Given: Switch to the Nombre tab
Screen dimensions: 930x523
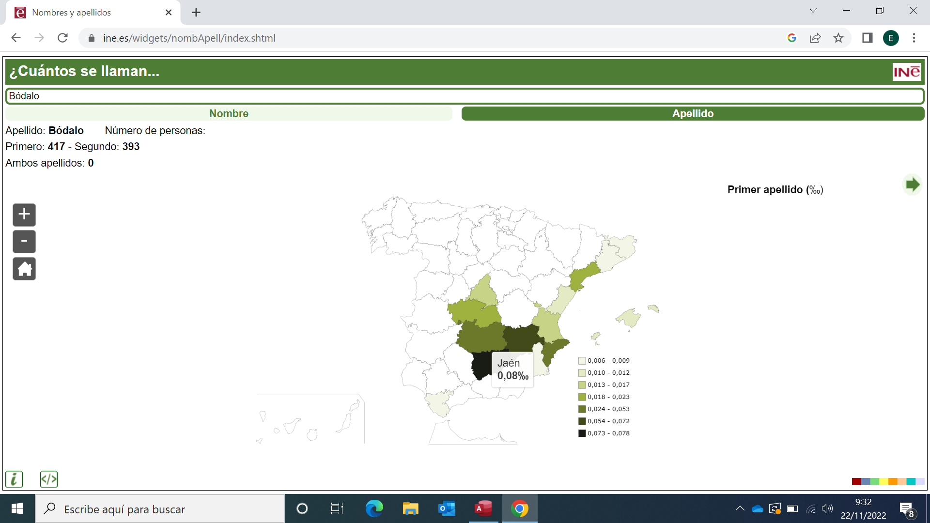Looking at the screenshot, I should click(229, 114).
